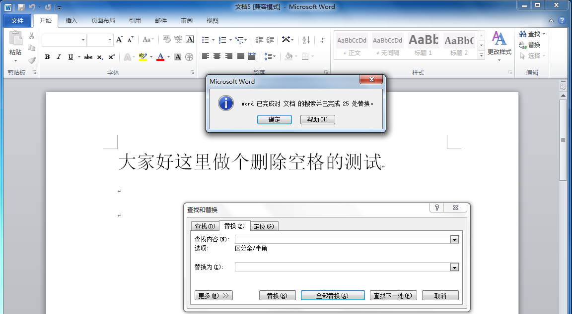Save document from quick access toolbar
The height and width of the screenshot is (314, 572).
pos(21,7)
